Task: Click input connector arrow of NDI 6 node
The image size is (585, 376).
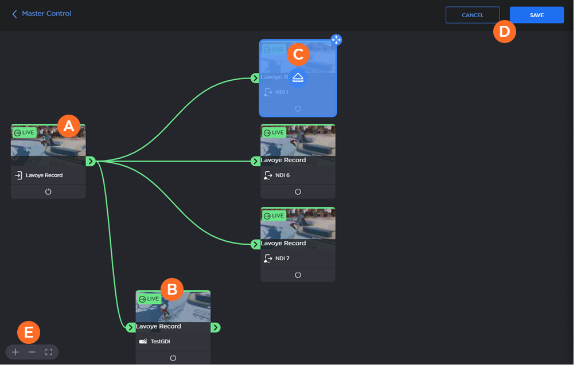Action: (x=256, y=162)
